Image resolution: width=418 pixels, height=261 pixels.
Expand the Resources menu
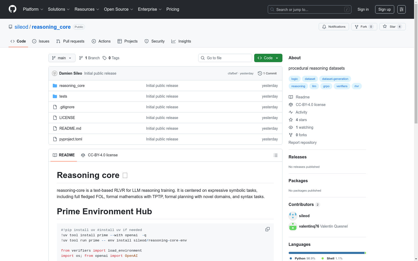pyautogui.click(x=87, y=9)
